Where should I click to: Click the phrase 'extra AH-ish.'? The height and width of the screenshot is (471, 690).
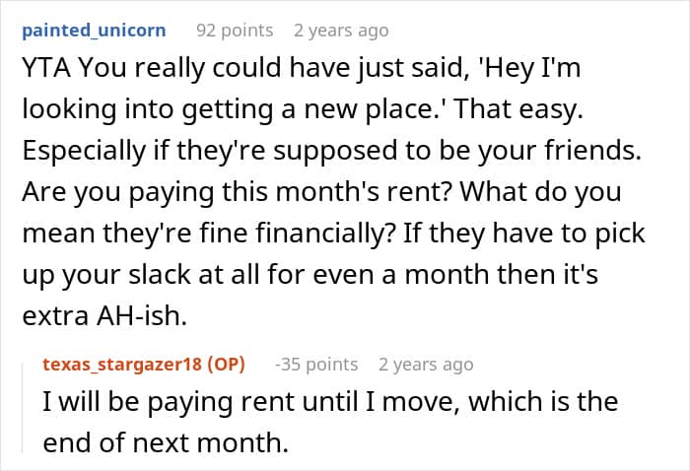tap(104, 315)
